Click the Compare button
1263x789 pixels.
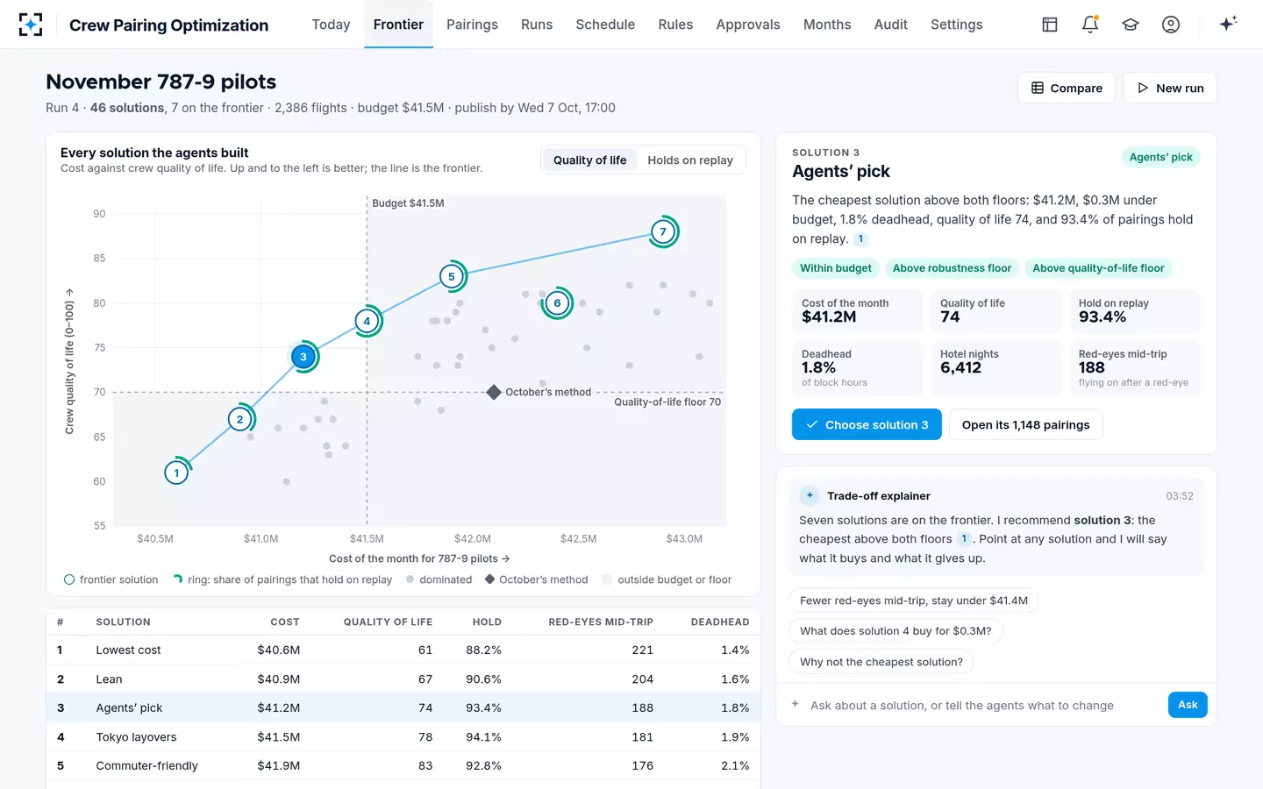tap(1067, 88)
